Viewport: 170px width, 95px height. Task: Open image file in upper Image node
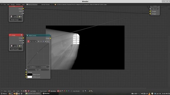[x=19, y=17]
